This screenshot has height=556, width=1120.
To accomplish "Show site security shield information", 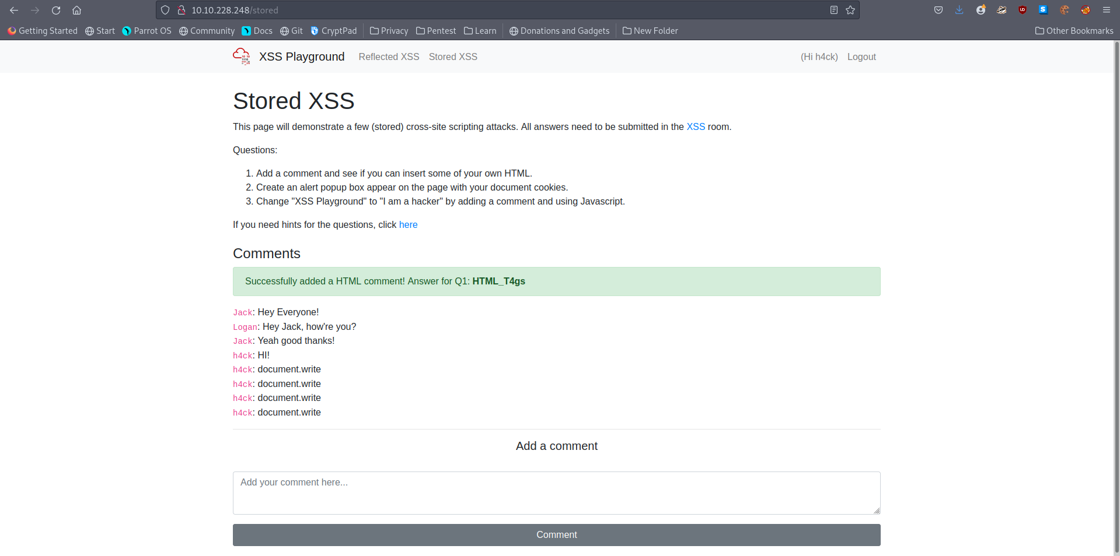I will 165,10.
